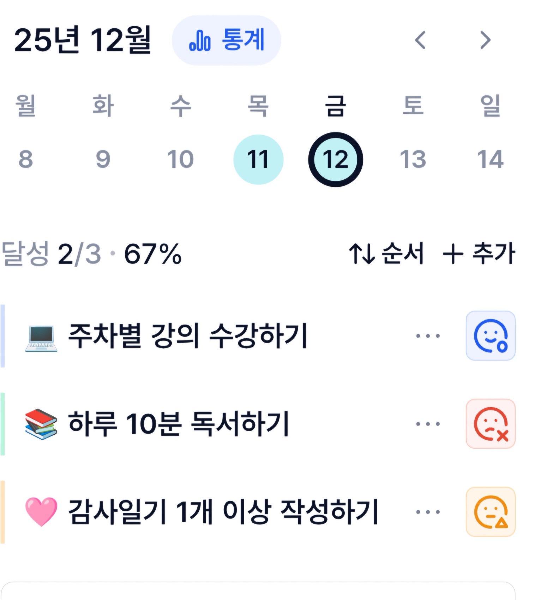Toggle orange neutral-face status for 감사일기 habit
Image resolution: width=541 pixels, height=600 pixels.
tap(491, 512)
